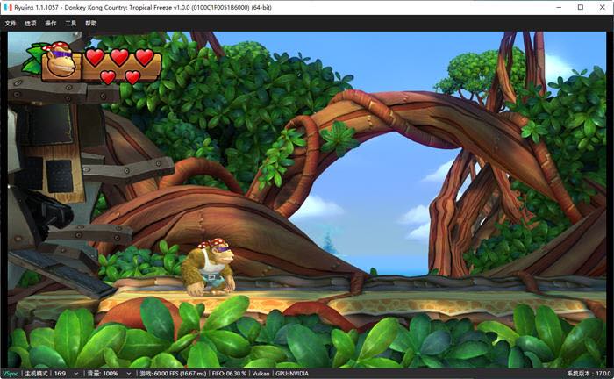Screen dimensions: 614x379
Task: Click Funky Kong's portrait icon in HUD
Action: (x=60, y=61)
